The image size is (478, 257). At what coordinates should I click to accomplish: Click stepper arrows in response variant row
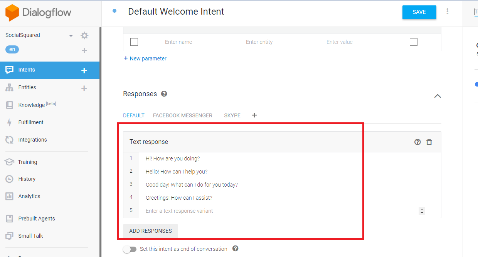[x=422, y=211]
